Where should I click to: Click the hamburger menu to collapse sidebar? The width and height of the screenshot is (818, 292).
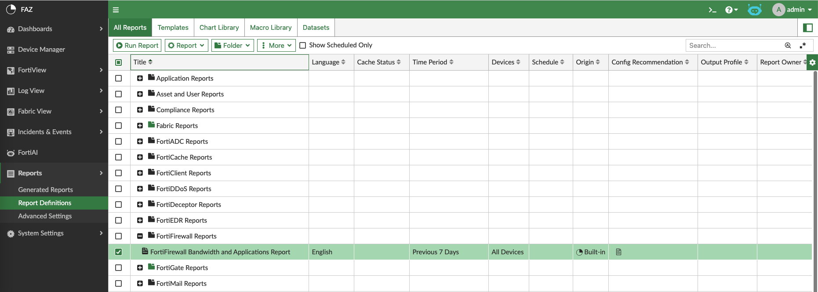tap(116, 10)
